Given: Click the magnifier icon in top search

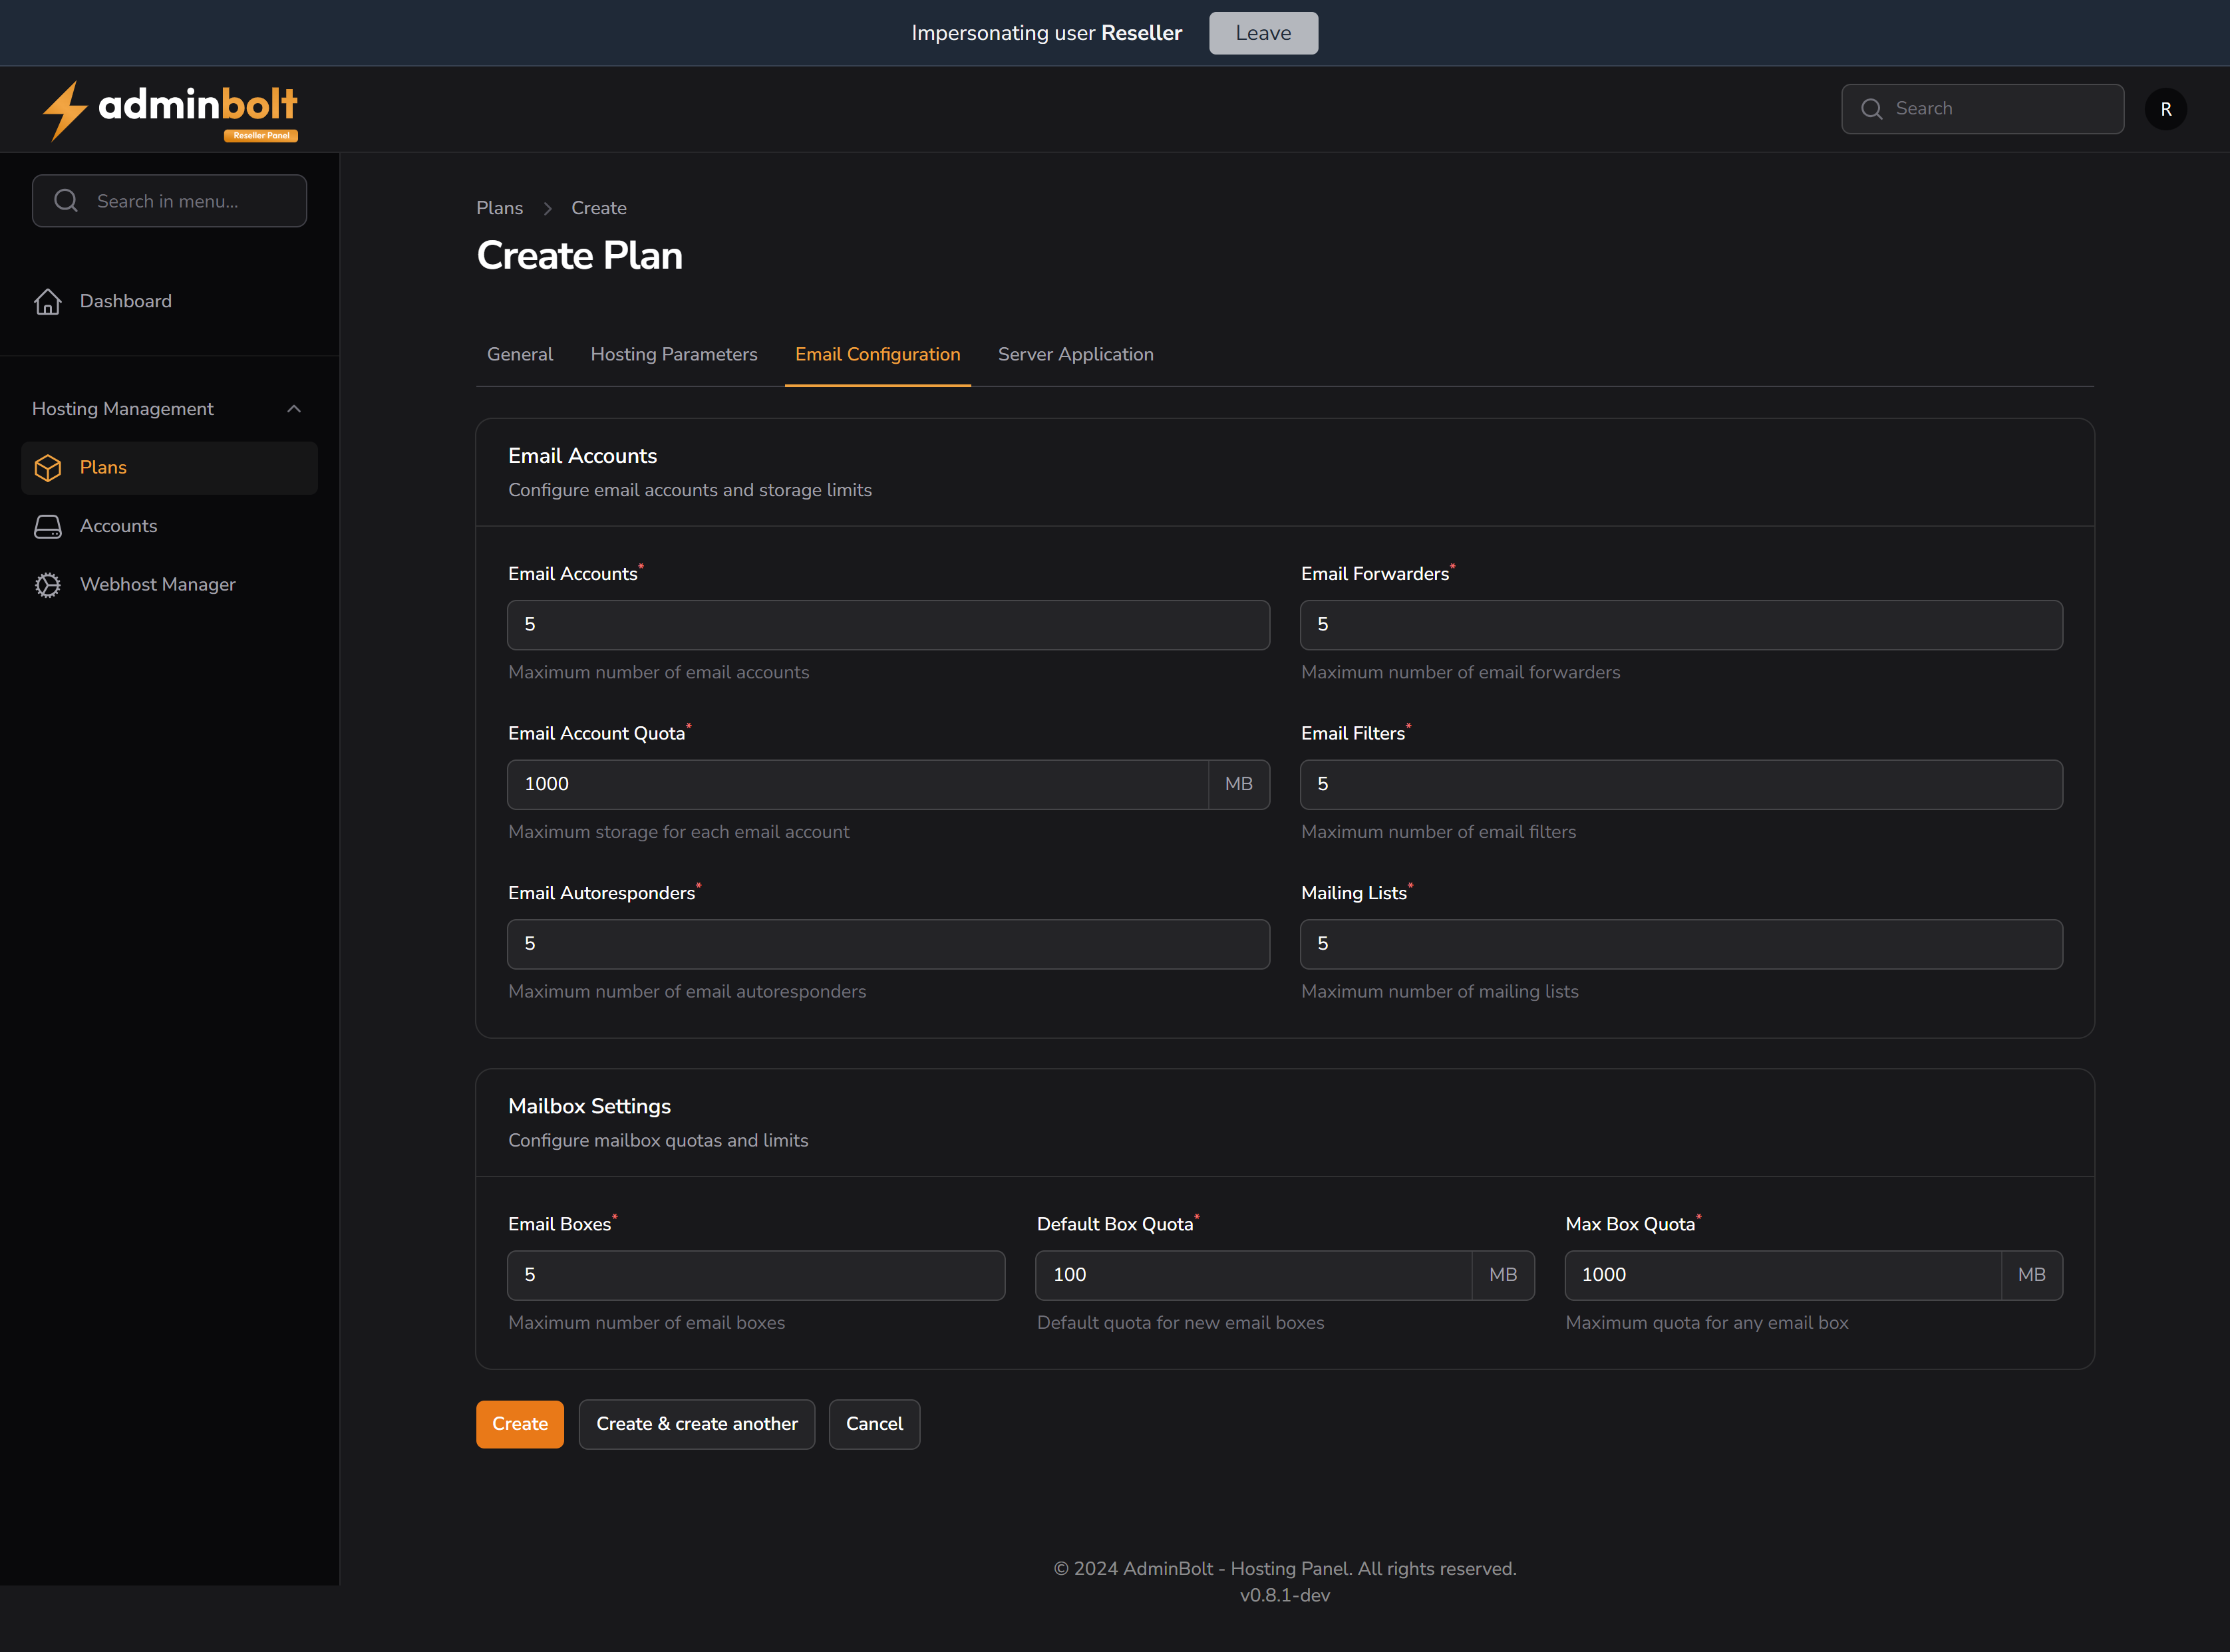Looking at the screenshot, I should (x=1871, y=109).
